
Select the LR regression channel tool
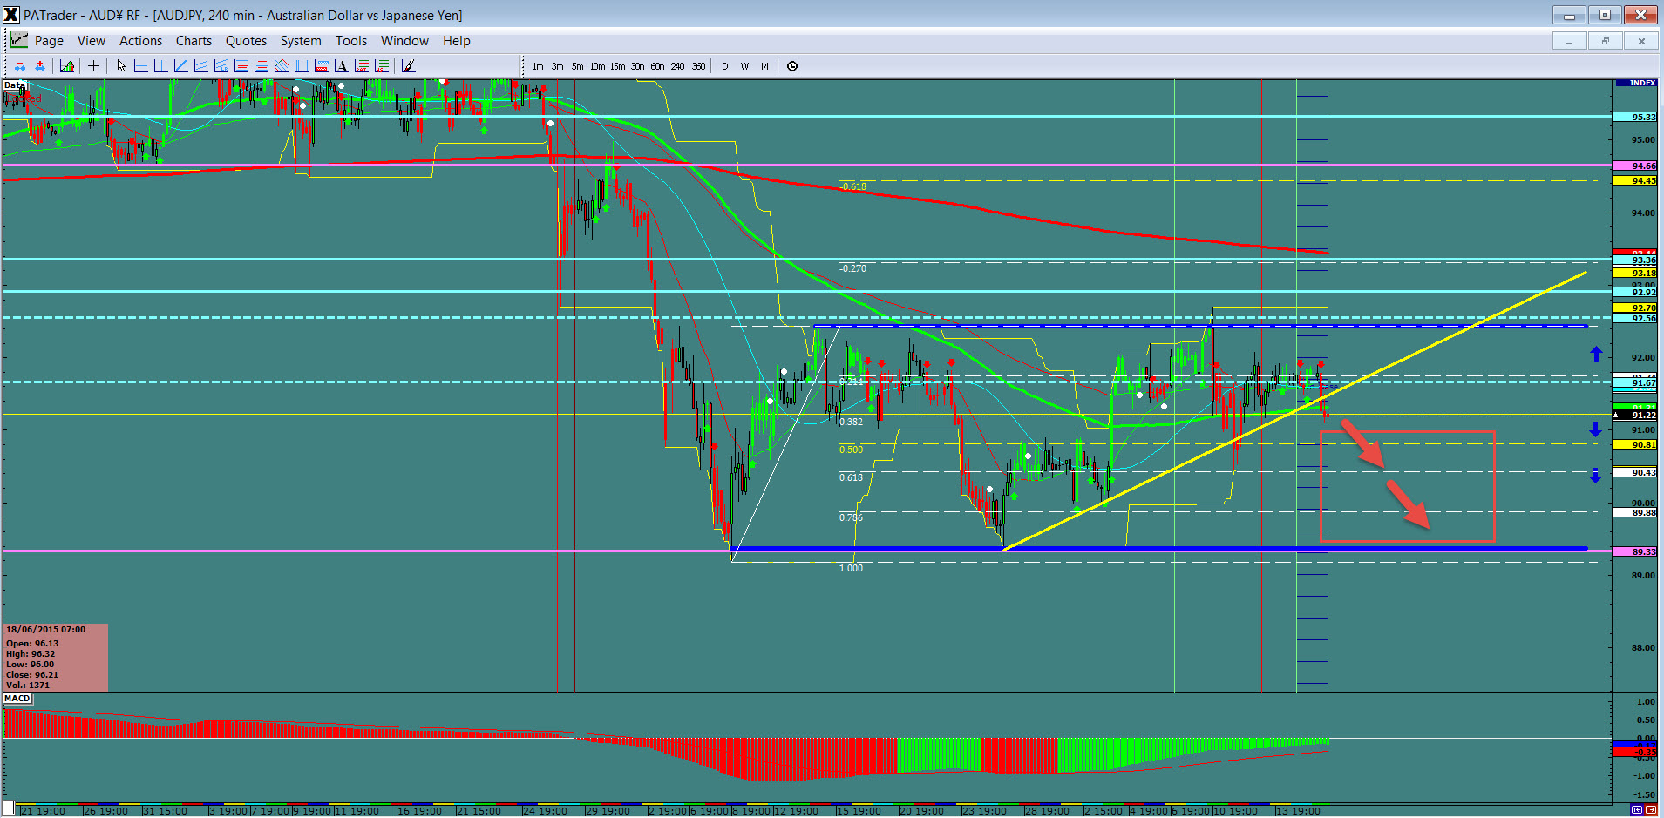tap(221, 66)
